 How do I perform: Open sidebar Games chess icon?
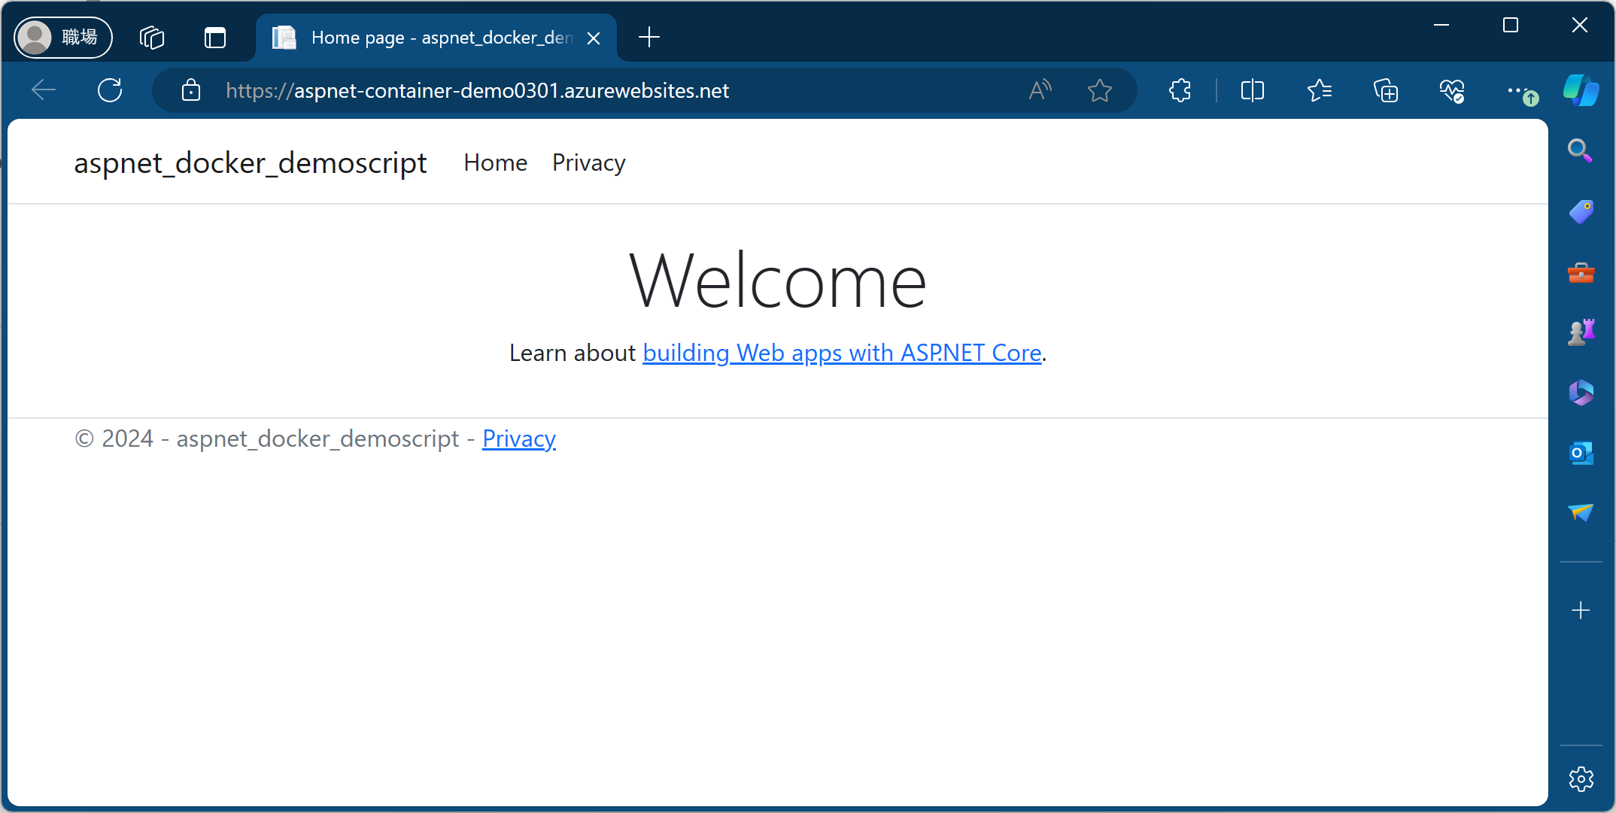(x=1581, y=332)
